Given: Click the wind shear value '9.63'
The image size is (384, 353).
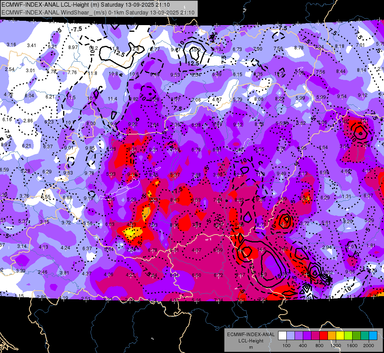Looking at the screenshot, I should [x=68, y=173].
